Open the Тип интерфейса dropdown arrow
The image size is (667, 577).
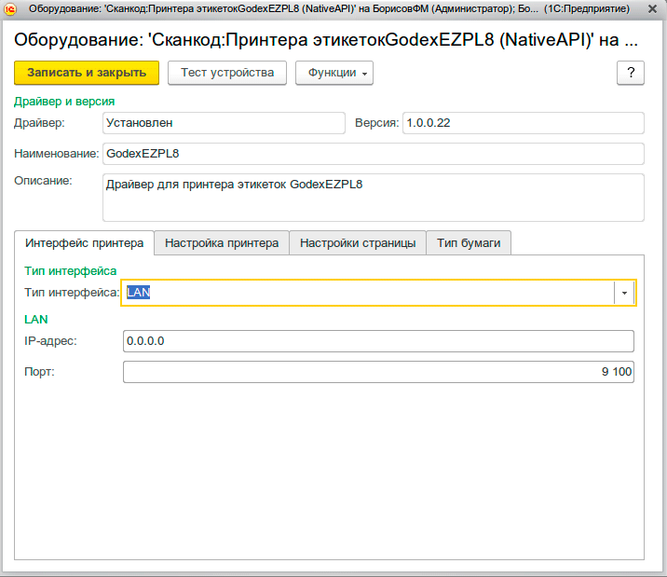pos(624,293)
